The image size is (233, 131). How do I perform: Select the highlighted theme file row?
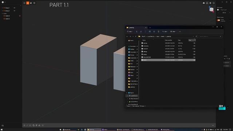click(x=168, y=60)
